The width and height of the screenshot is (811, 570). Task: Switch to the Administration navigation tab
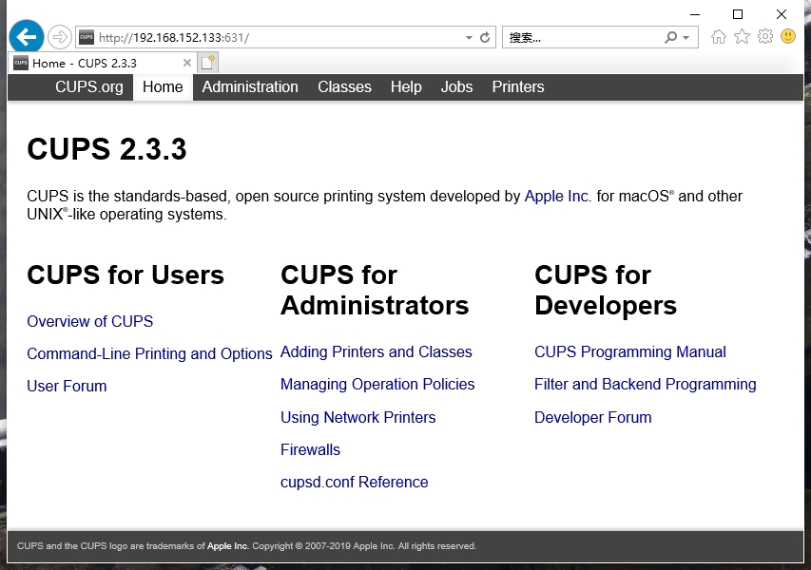coord(250,86)
